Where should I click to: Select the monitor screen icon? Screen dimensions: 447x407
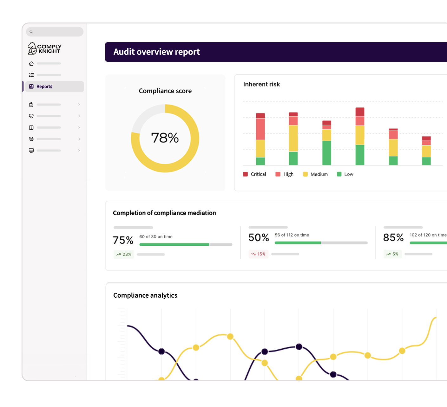pos(31,151)
